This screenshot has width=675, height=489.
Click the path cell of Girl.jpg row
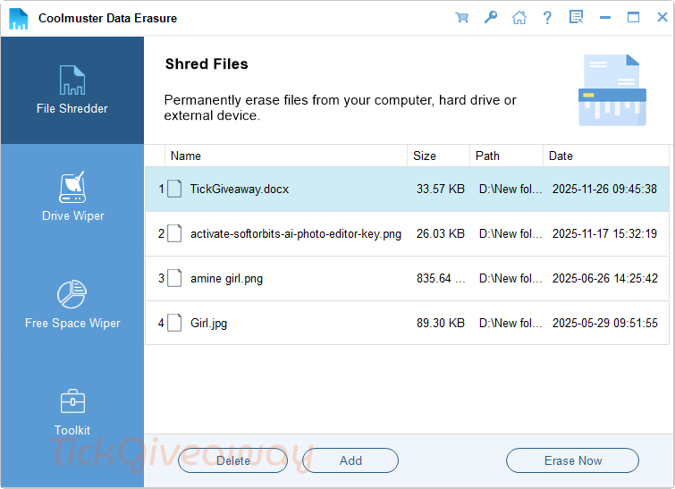(510, 323)
